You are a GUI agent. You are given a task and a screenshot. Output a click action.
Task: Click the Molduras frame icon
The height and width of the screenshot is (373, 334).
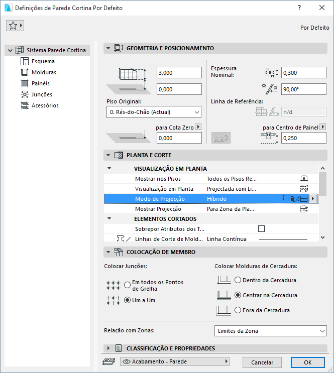click(25, 72)
